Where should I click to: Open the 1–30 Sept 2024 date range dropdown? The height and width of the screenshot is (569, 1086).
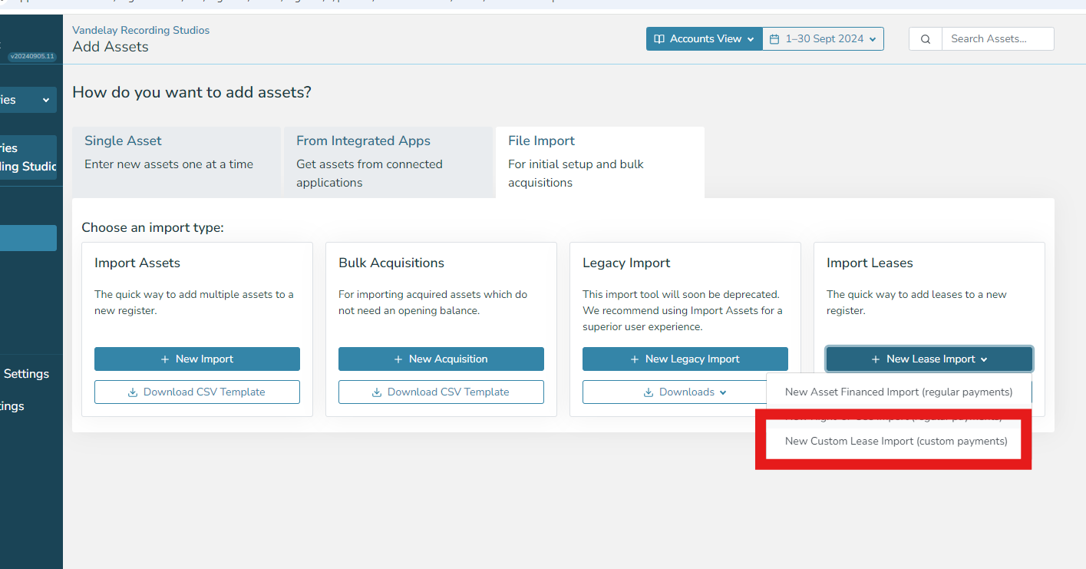[x=824, y=39]
